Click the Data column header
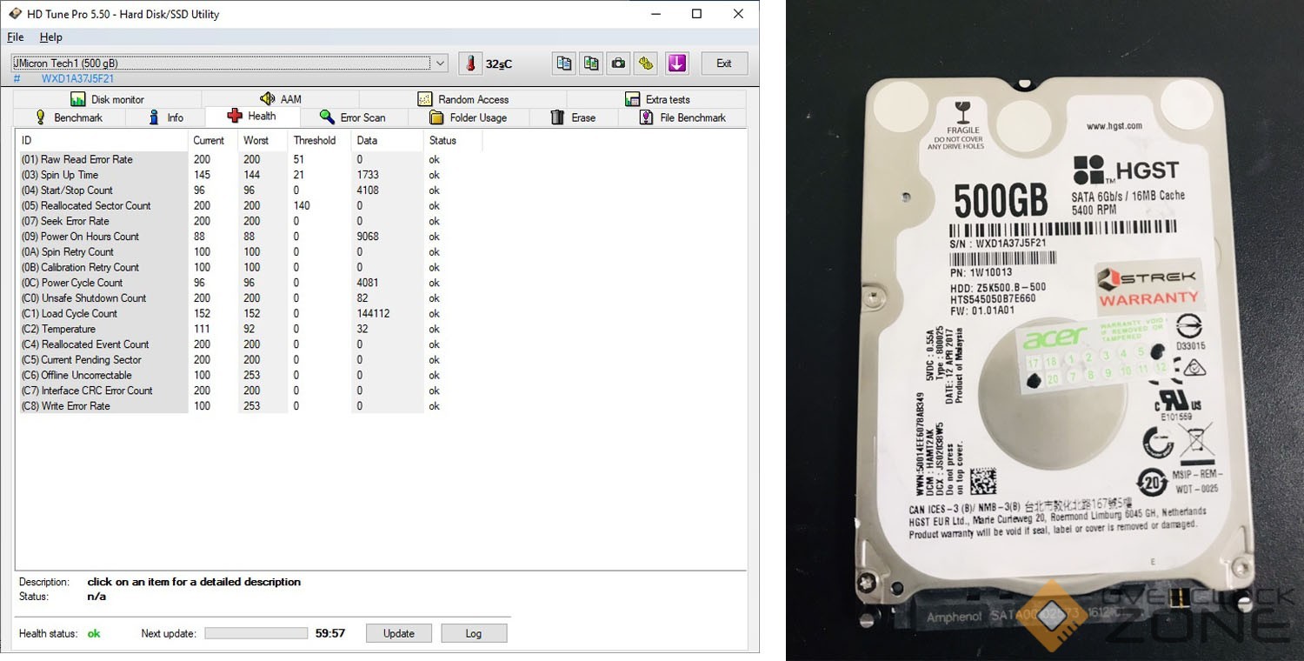Viewport: 1304px width, 661px height. (388, 140)
